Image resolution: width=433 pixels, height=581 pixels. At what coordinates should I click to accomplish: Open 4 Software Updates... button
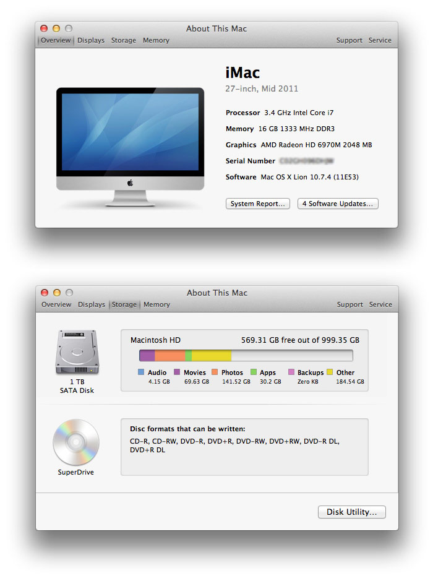(338, 204)
